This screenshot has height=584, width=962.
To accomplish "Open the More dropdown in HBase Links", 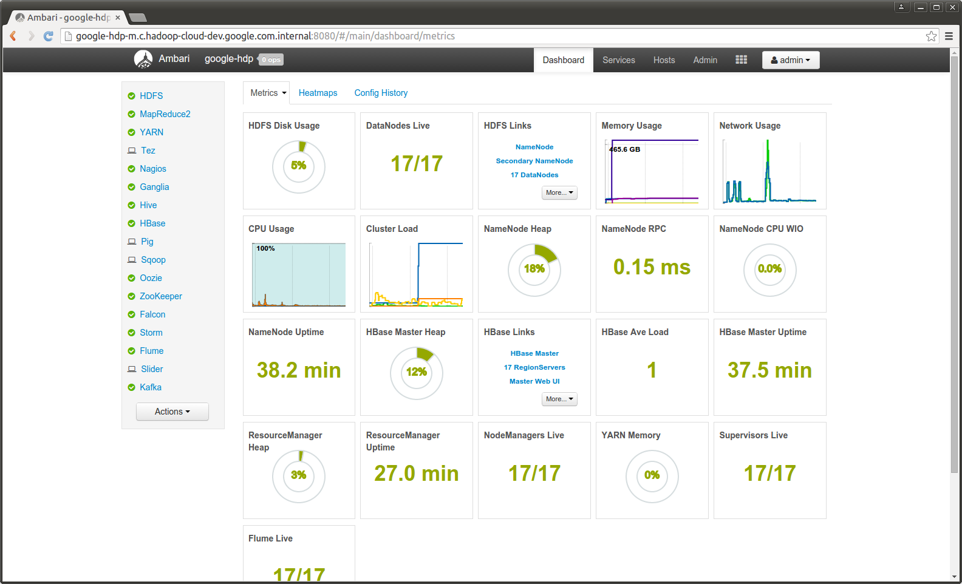I will click(x=559, y=399).
